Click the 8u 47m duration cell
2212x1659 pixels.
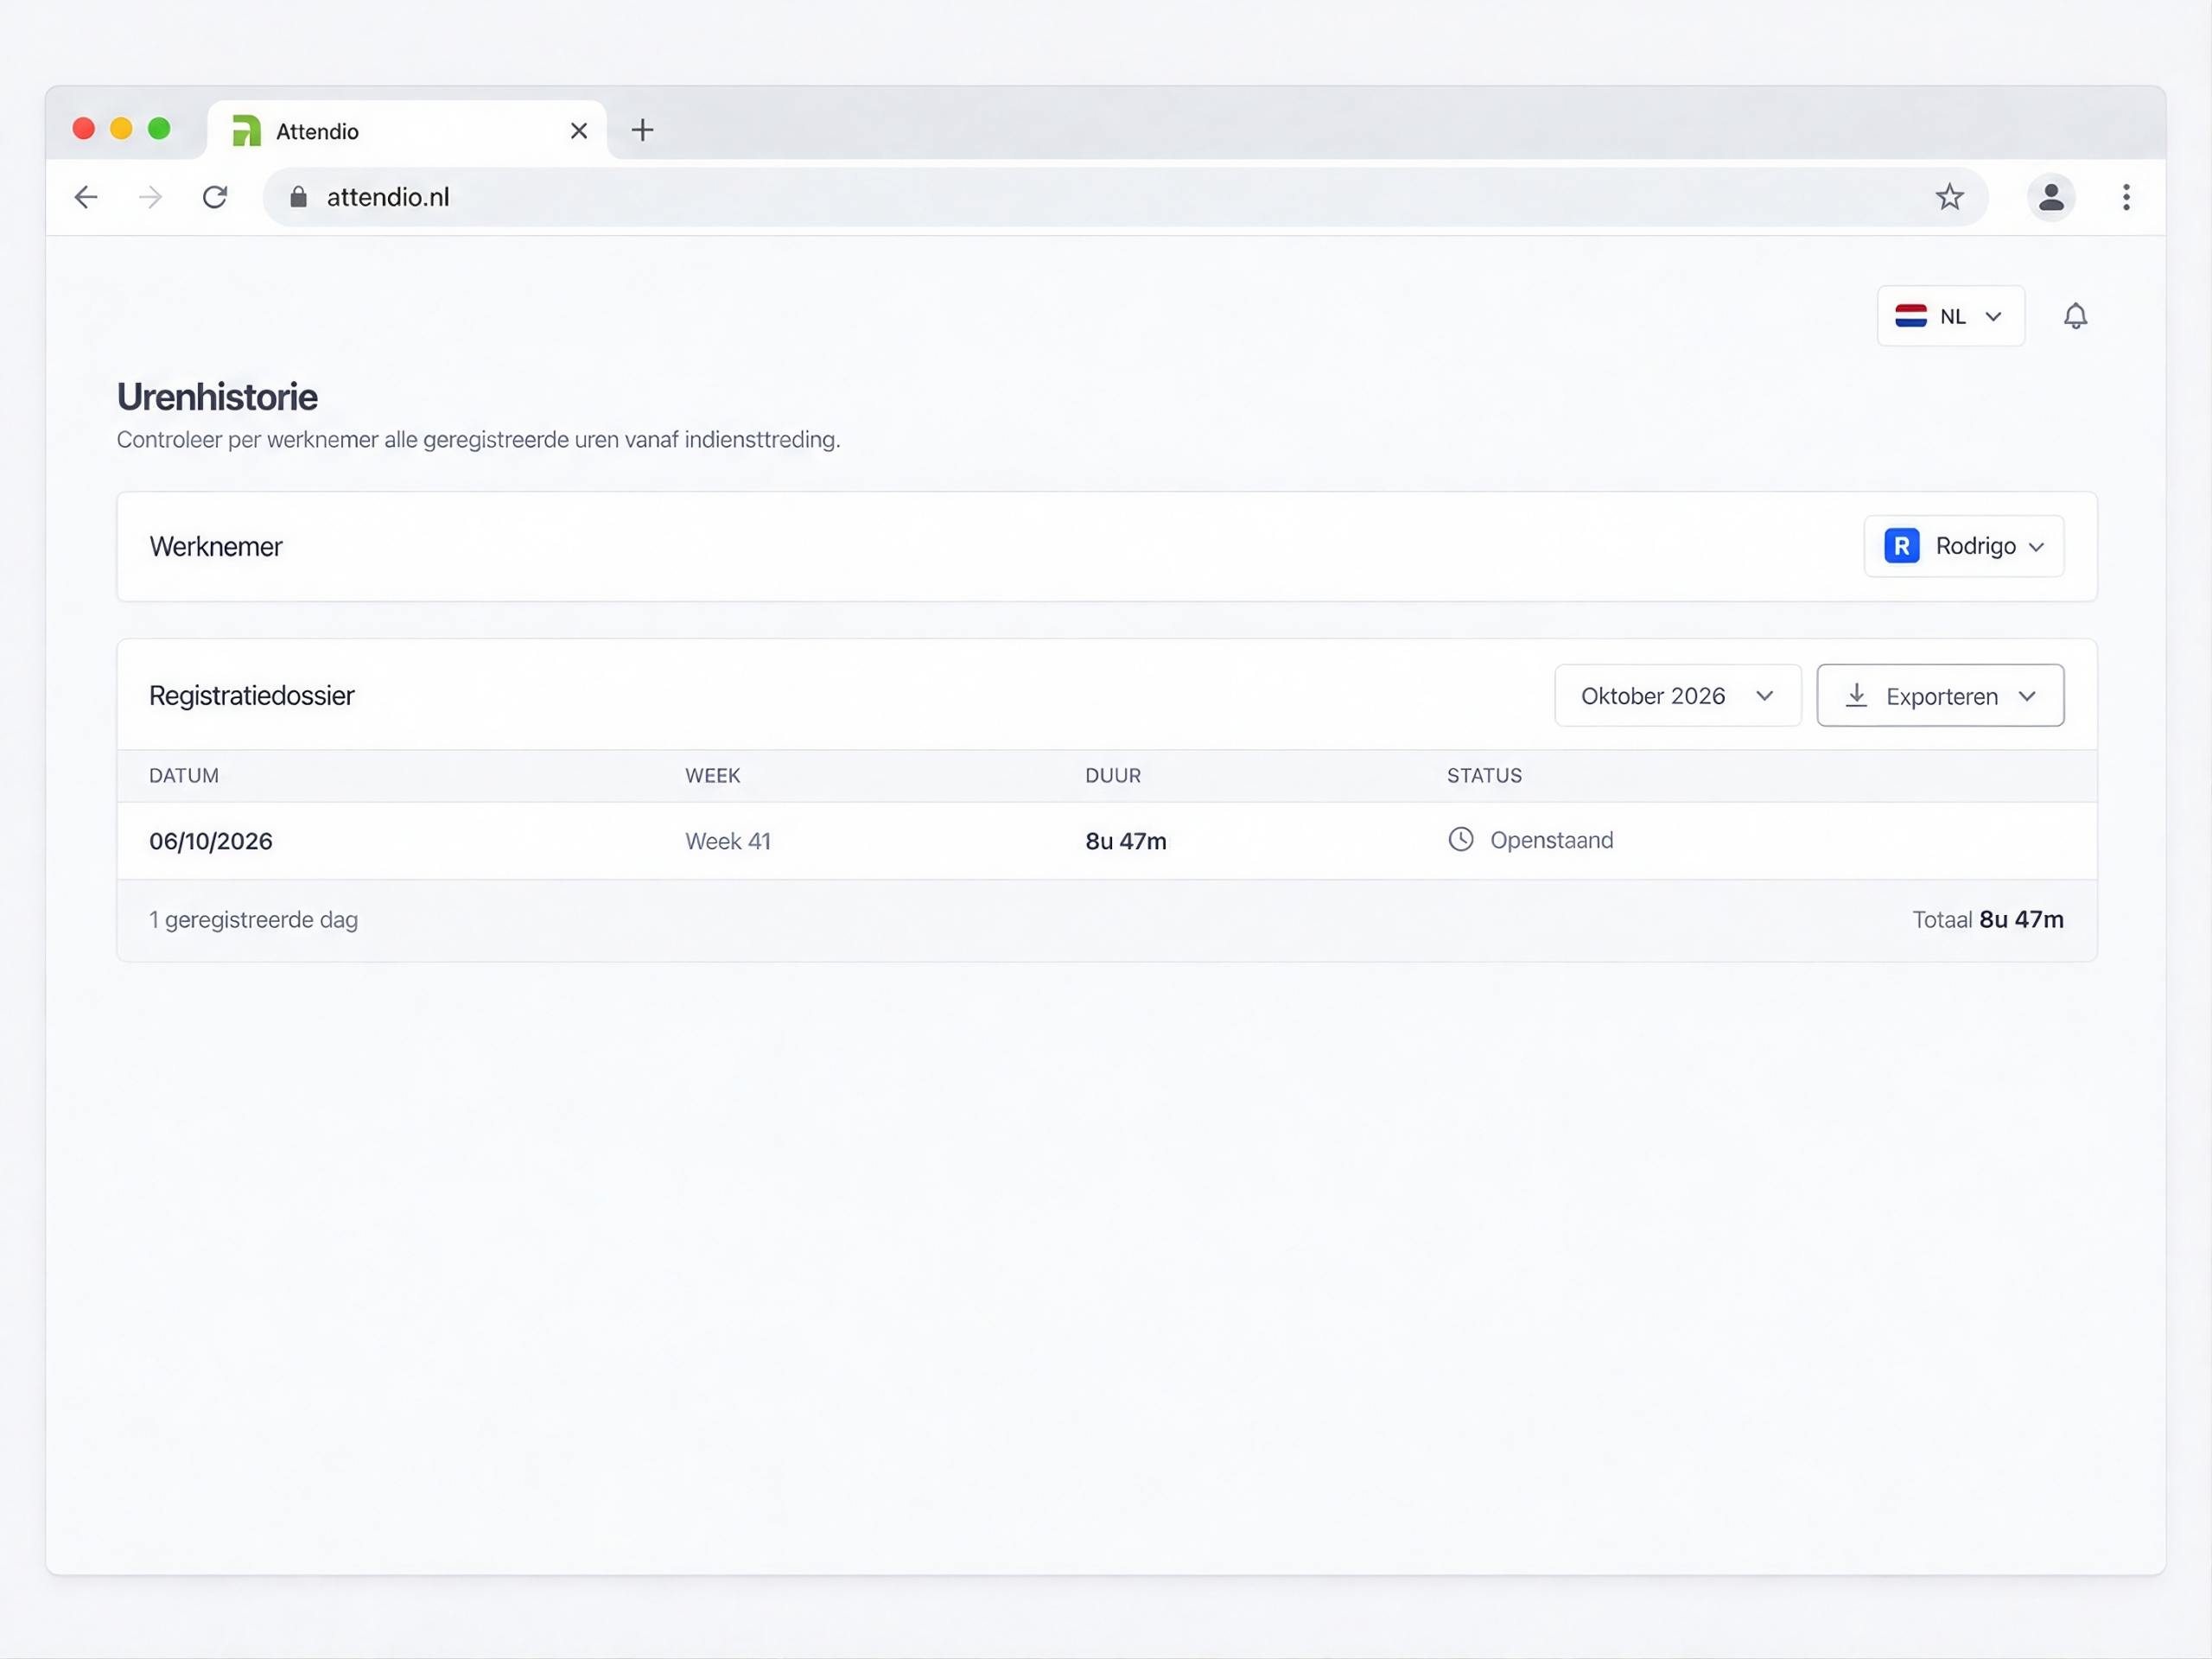[x=1126, y=841]
